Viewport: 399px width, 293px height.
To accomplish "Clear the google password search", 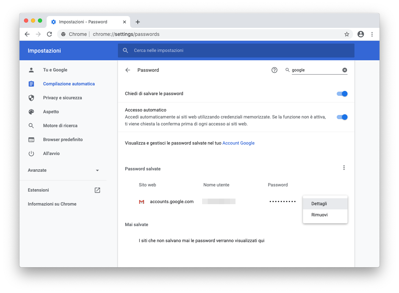I will [x=344, y=70].
